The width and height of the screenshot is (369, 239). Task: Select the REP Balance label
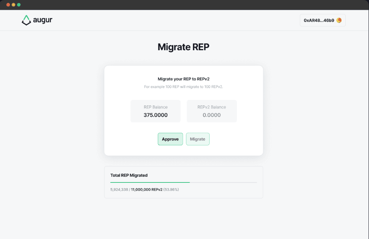[x=156, y=107]
